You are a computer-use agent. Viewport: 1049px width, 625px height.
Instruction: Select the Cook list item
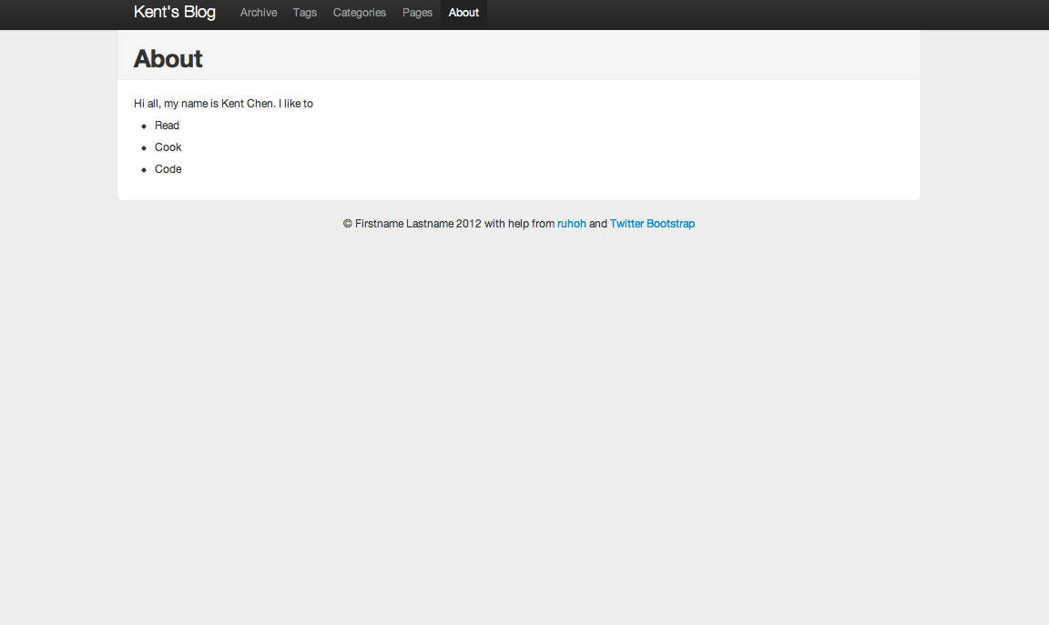pos(168,147)
